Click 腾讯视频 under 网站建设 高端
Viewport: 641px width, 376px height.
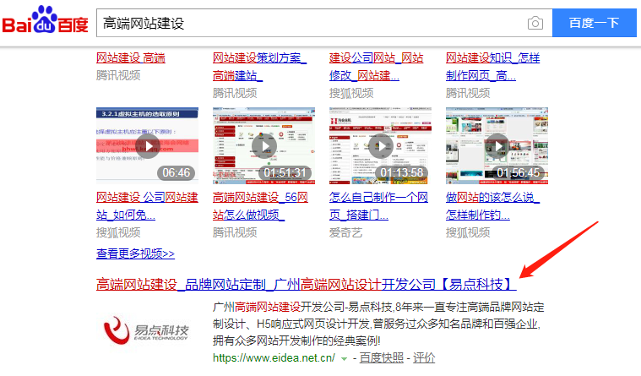click(118, 76)
